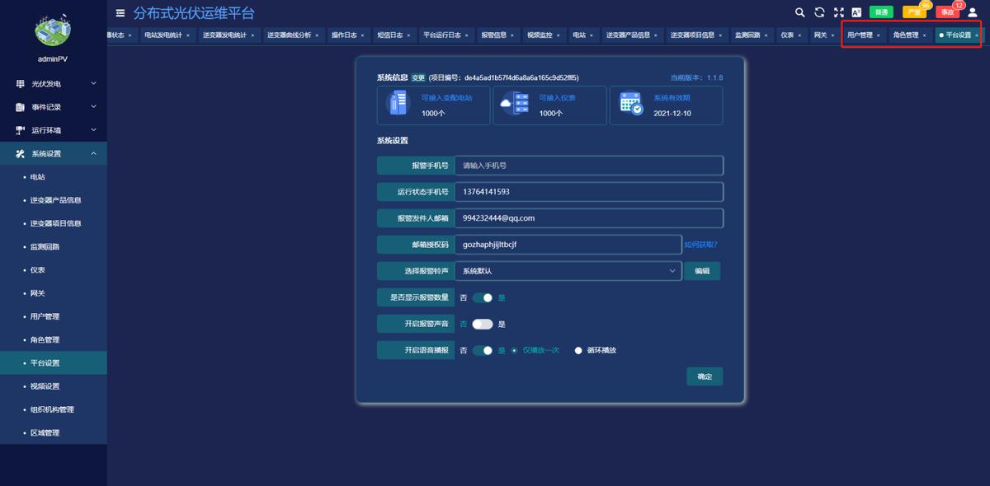Viewport: 990px width, 486px height.
Task: Open 逆变器产品信息 in the sidebar submenu
Action: (x=55, y=200)
